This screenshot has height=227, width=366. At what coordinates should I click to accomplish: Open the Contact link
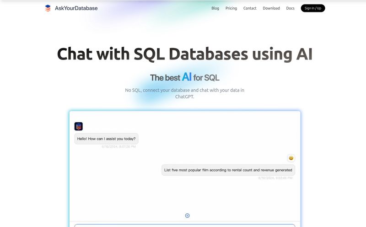tap(250, 8)
